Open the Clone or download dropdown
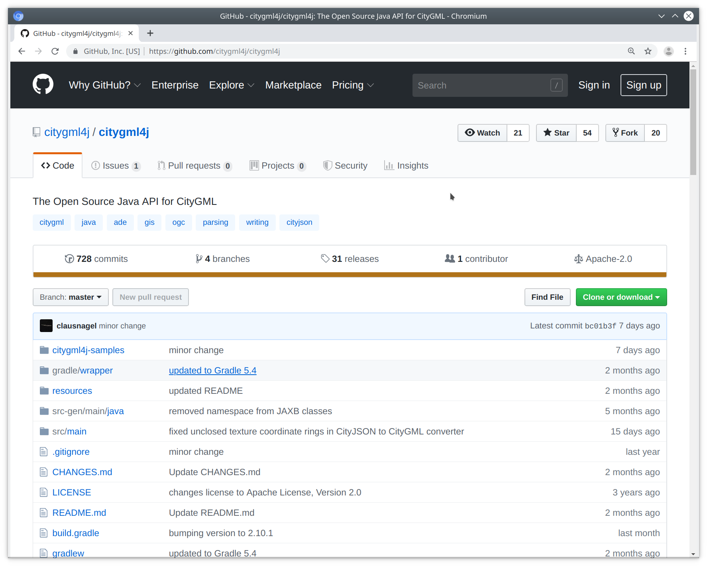 click(x=621, y=297)
